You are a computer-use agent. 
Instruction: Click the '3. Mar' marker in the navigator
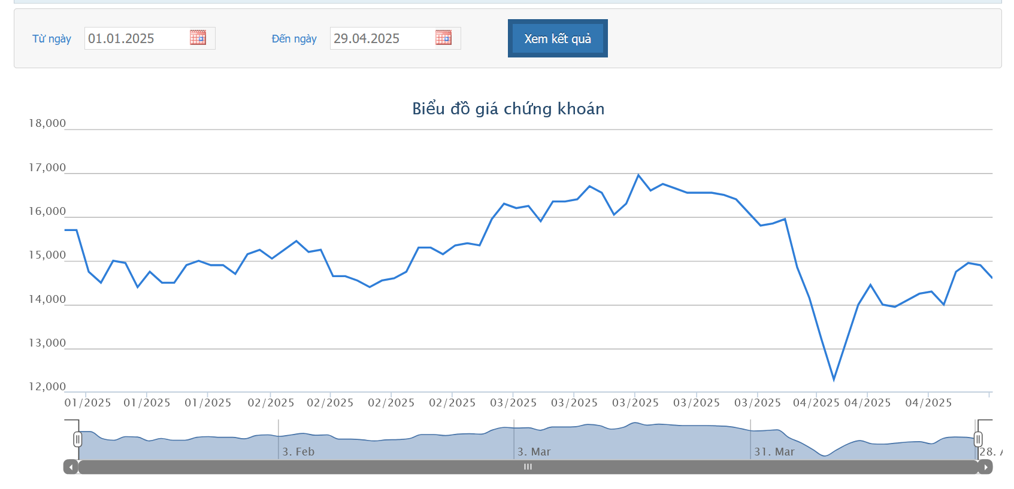[x=534, y=452]
